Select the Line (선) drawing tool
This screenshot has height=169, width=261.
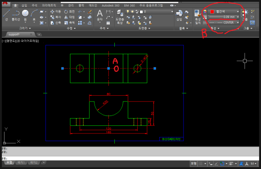click(x=6, y=15)
